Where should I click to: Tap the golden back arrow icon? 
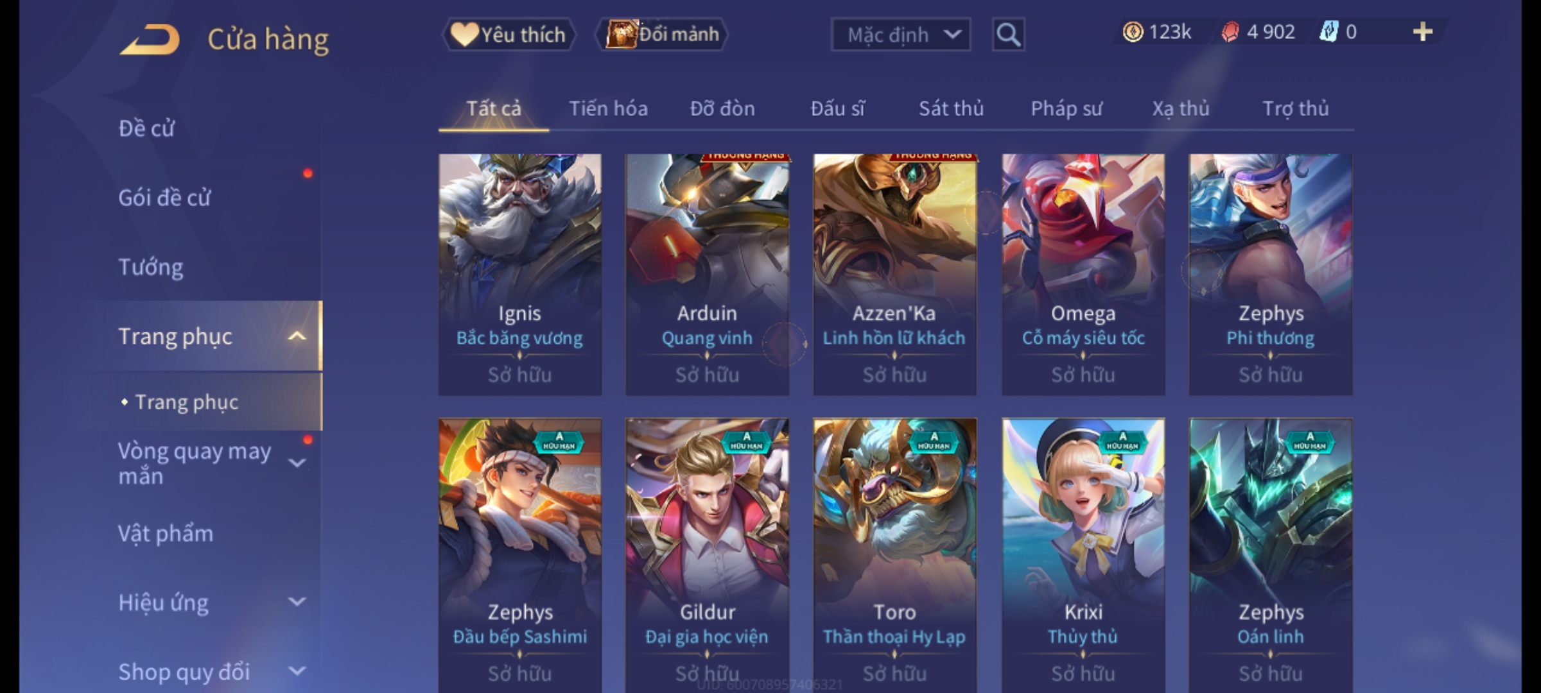pos(150,39)
